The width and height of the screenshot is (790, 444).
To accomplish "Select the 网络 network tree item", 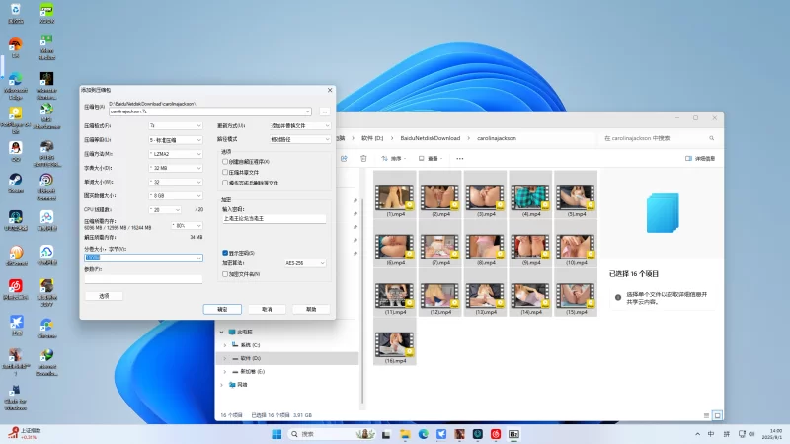I will [242, 385].
